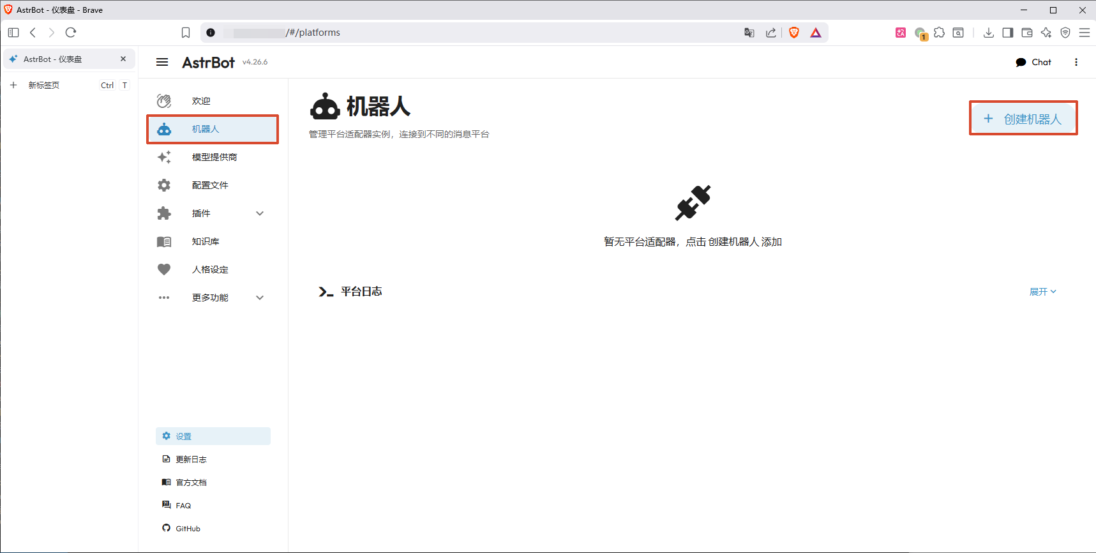The height and width of the screenshot is (553, 1096).
Task: Click the share page icon
Action: point(771,33)
